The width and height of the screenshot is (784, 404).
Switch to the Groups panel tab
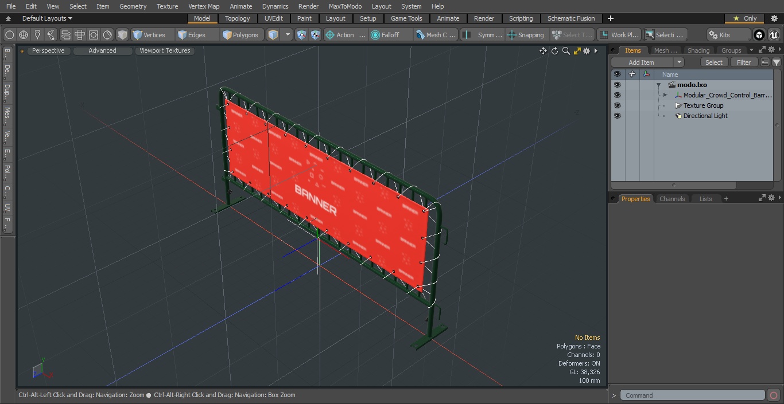(x=731, y=50)
